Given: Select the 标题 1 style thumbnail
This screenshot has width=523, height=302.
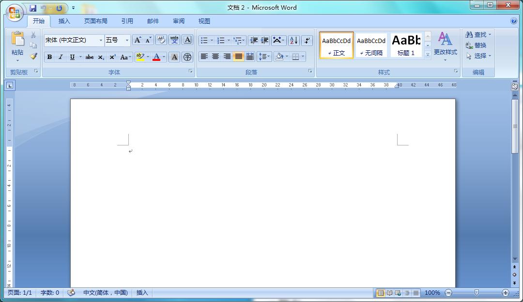Looking at the screenshot, I should coord(406,45).
